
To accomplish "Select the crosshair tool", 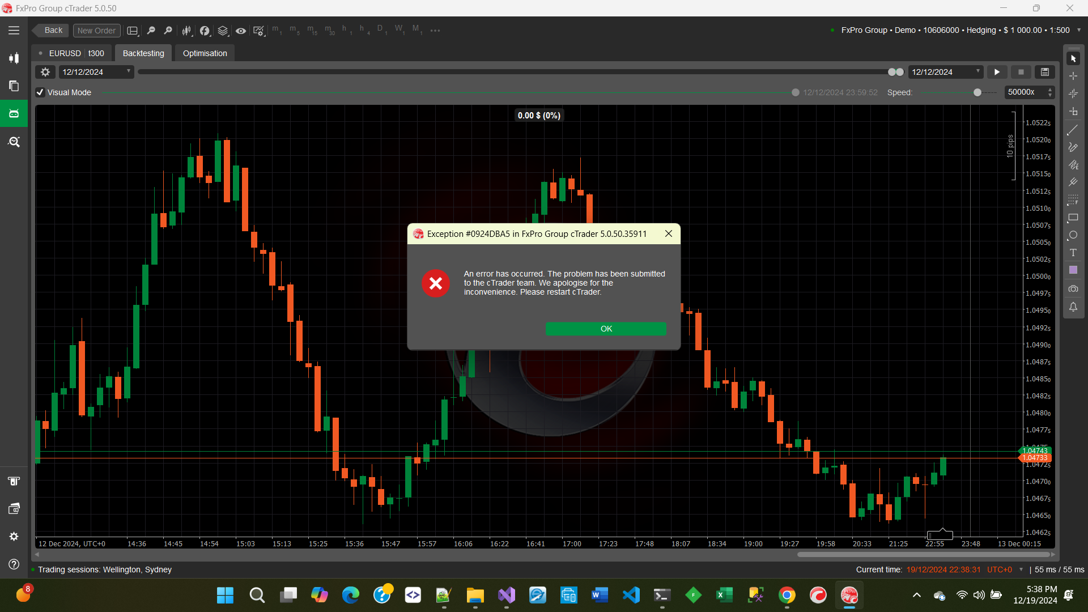I will 1073,75.
